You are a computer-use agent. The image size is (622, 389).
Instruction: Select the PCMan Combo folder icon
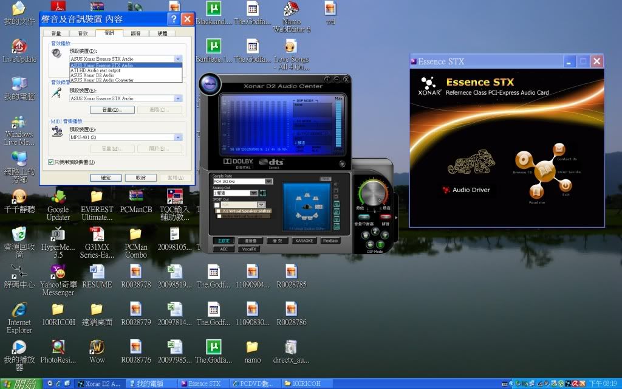tap(135, 243)
